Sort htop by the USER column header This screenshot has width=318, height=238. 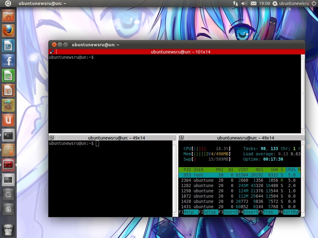click(x=198, y=170)
